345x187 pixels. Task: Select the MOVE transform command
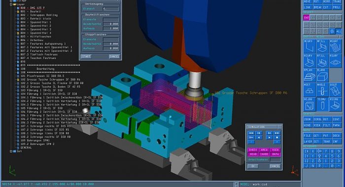[308, 1]
